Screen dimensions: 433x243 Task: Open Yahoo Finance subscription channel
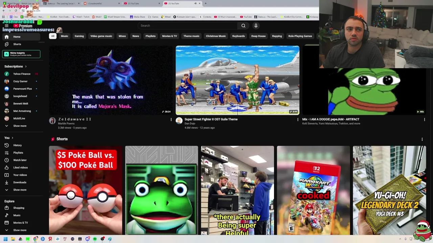tap(21, 74)
